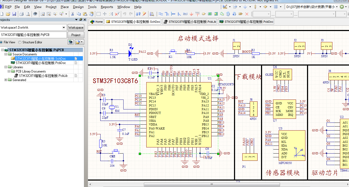Select the .PcbLib file in the project tree
The height and width of the screenshot is (187, 349).
pos(43,76)
